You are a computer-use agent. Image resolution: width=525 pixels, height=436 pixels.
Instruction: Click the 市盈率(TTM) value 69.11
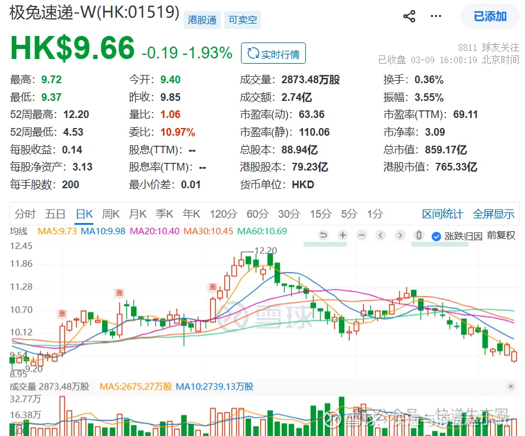pos(465,114)
